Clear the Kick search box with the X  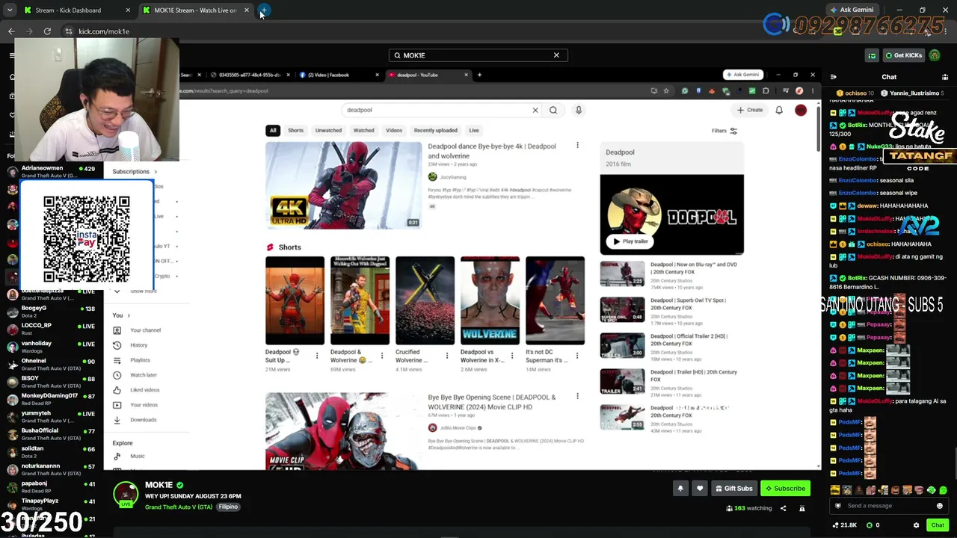[556, 55]
